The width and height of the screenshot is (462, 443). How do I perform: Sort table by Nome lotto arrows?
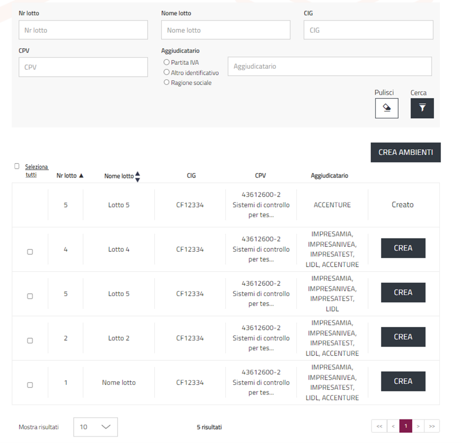138,177
